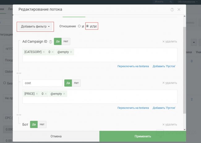Click the 'cost' parameter name field
201x143 pixels.
(x=42, y=83)
